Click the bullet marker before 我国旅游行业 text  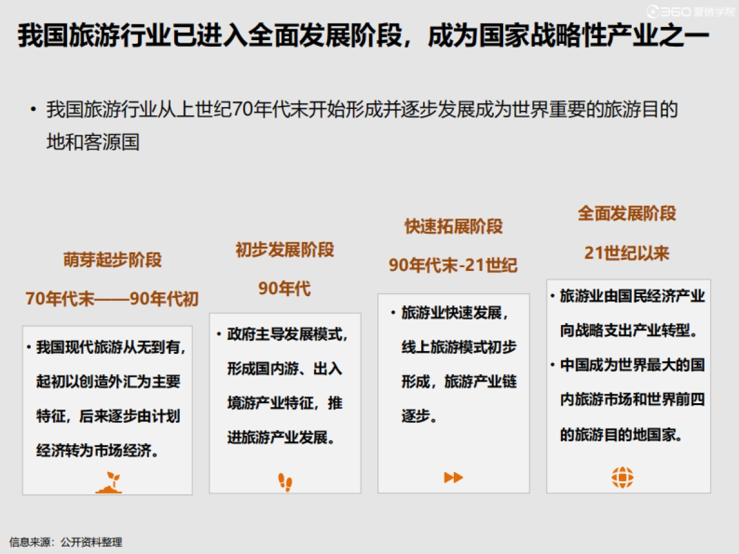34,108
